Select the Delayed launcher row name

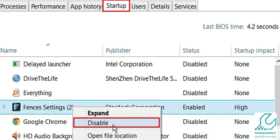click(47, 64)
